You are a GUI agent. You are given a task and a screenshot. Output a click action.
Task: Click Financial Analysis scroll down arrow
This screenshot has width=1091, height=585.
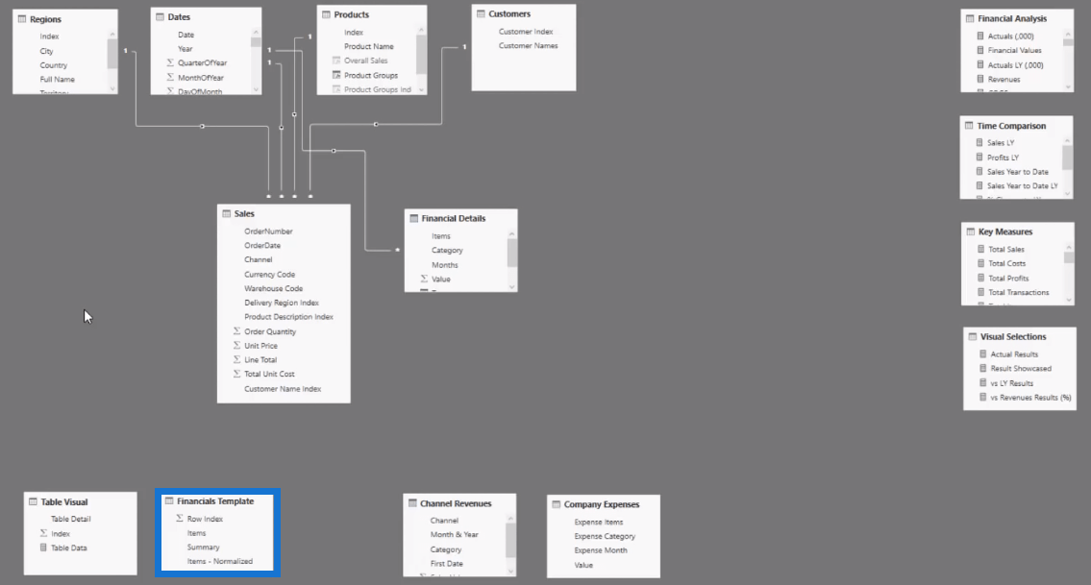pos(1068,87)
